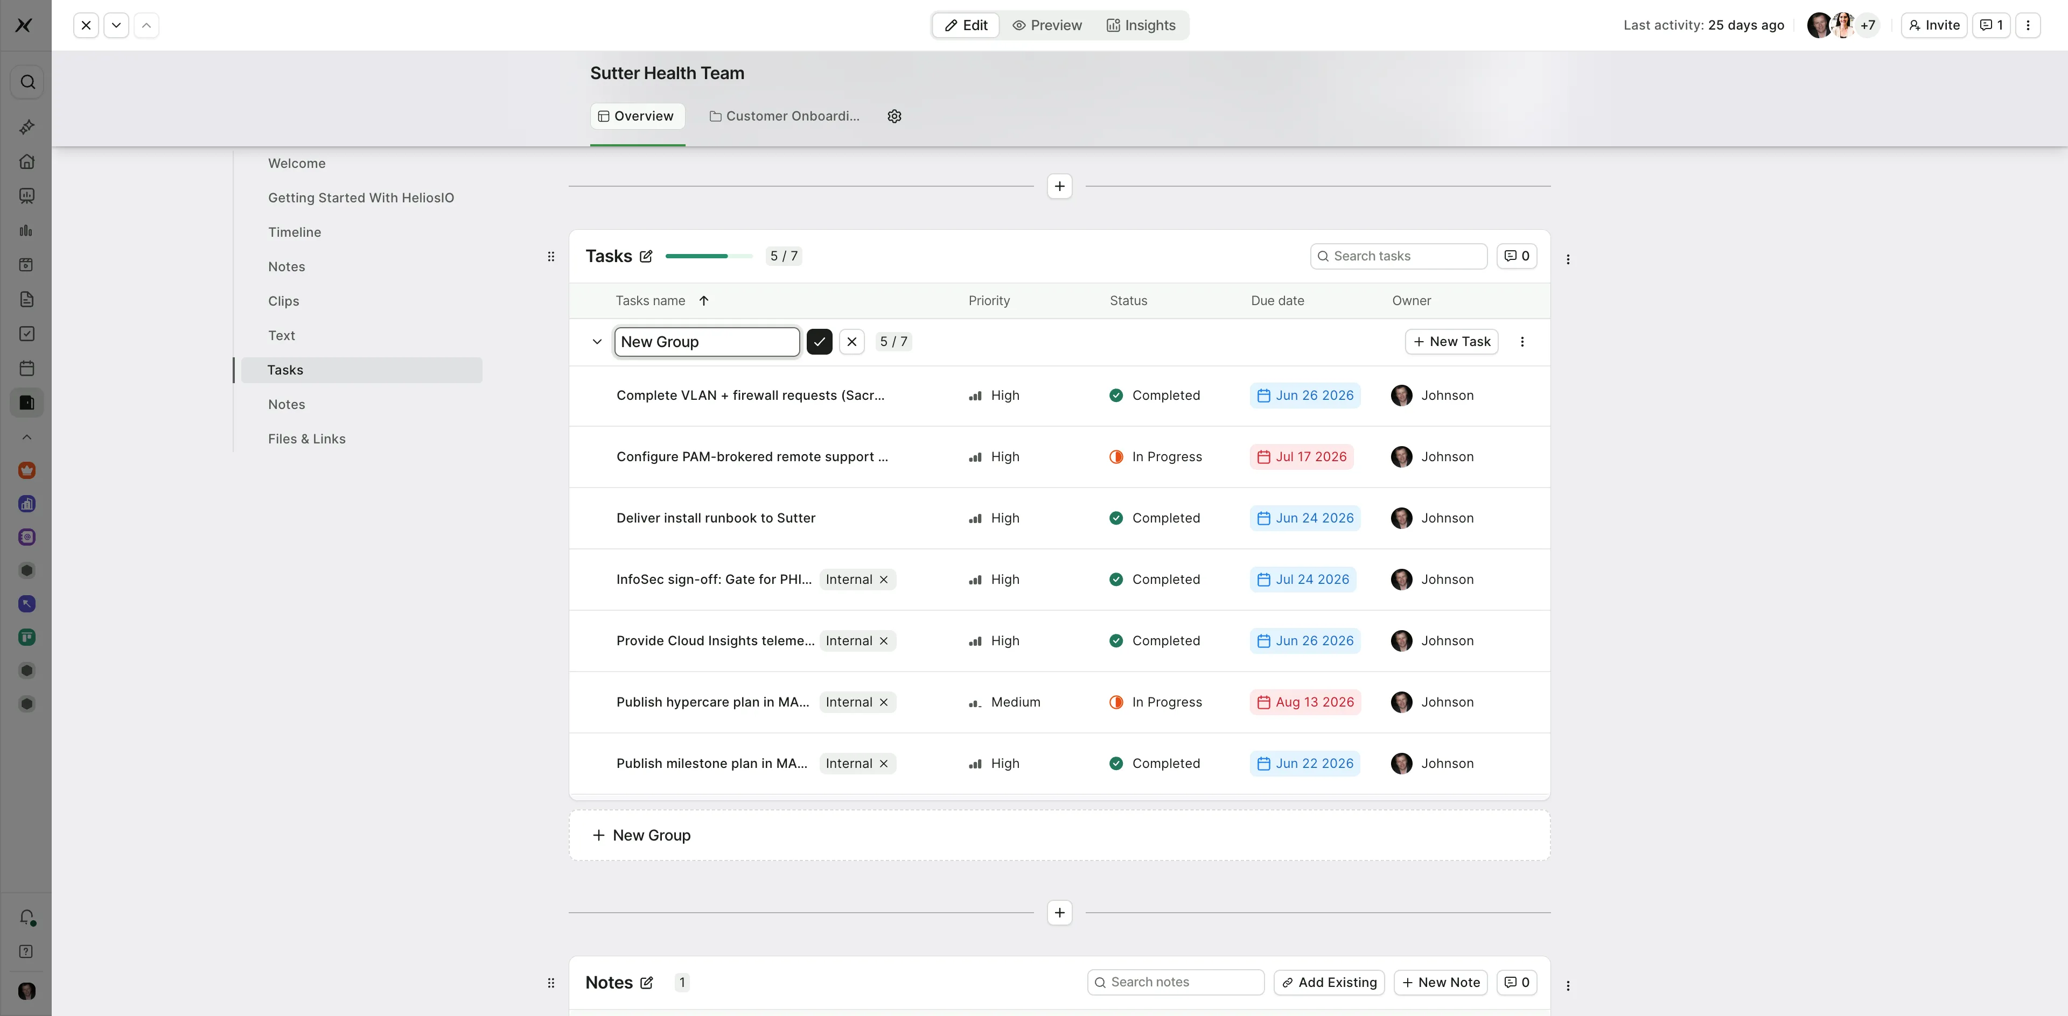This screenshot has height=1016, width=2068.
Task: Open Tasks section comments counter showing 0
Action: (x=1517, y=256)
